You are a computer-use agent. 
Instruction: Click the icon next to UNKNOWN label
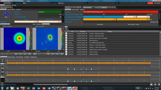tap(12, 3)
